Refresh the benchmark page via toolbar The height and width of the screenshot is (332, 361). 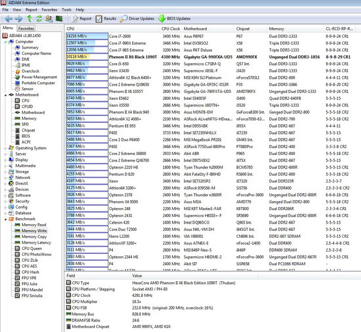39,19
